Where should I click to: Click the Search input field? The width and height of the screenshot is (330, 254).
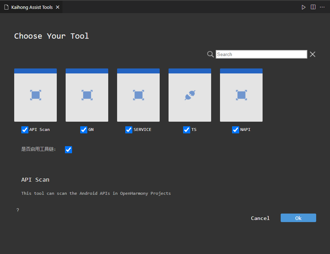coord(262,54)
